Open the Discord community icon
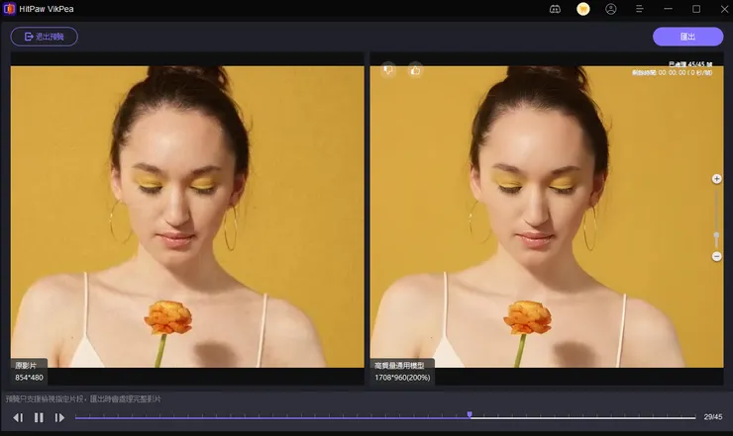 point(555,9)
